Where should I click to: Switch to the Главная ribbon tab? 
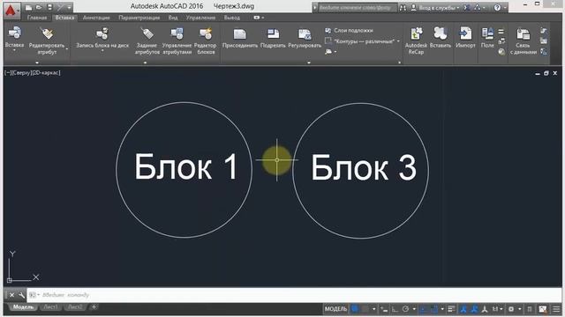click(37, 18)
